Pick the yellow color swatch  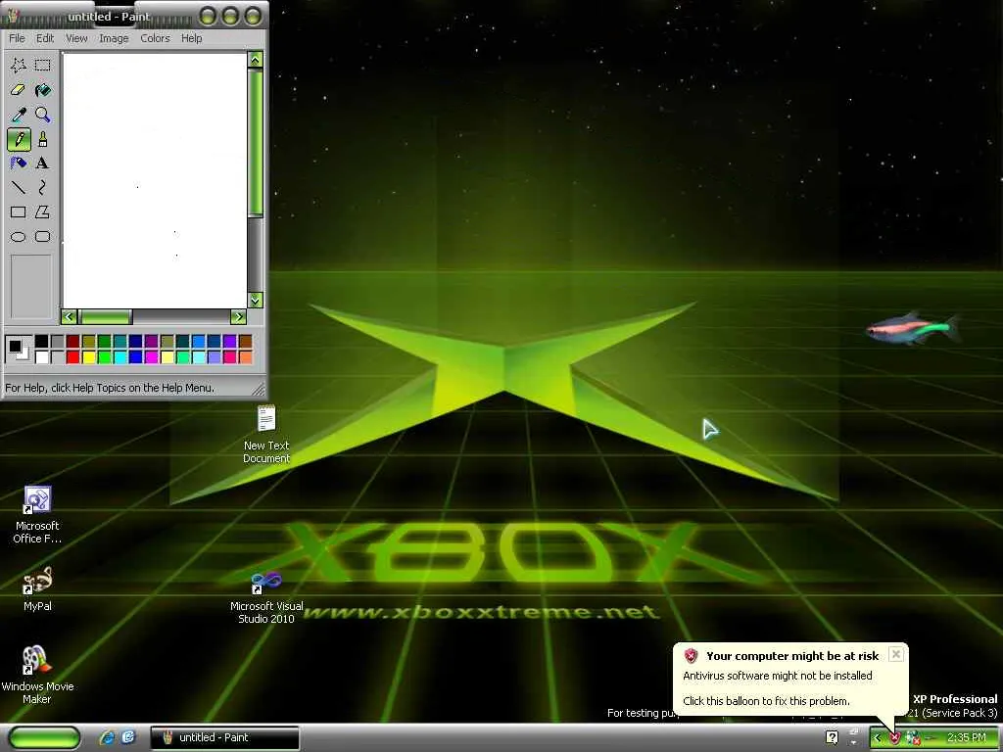click(89, 356)
